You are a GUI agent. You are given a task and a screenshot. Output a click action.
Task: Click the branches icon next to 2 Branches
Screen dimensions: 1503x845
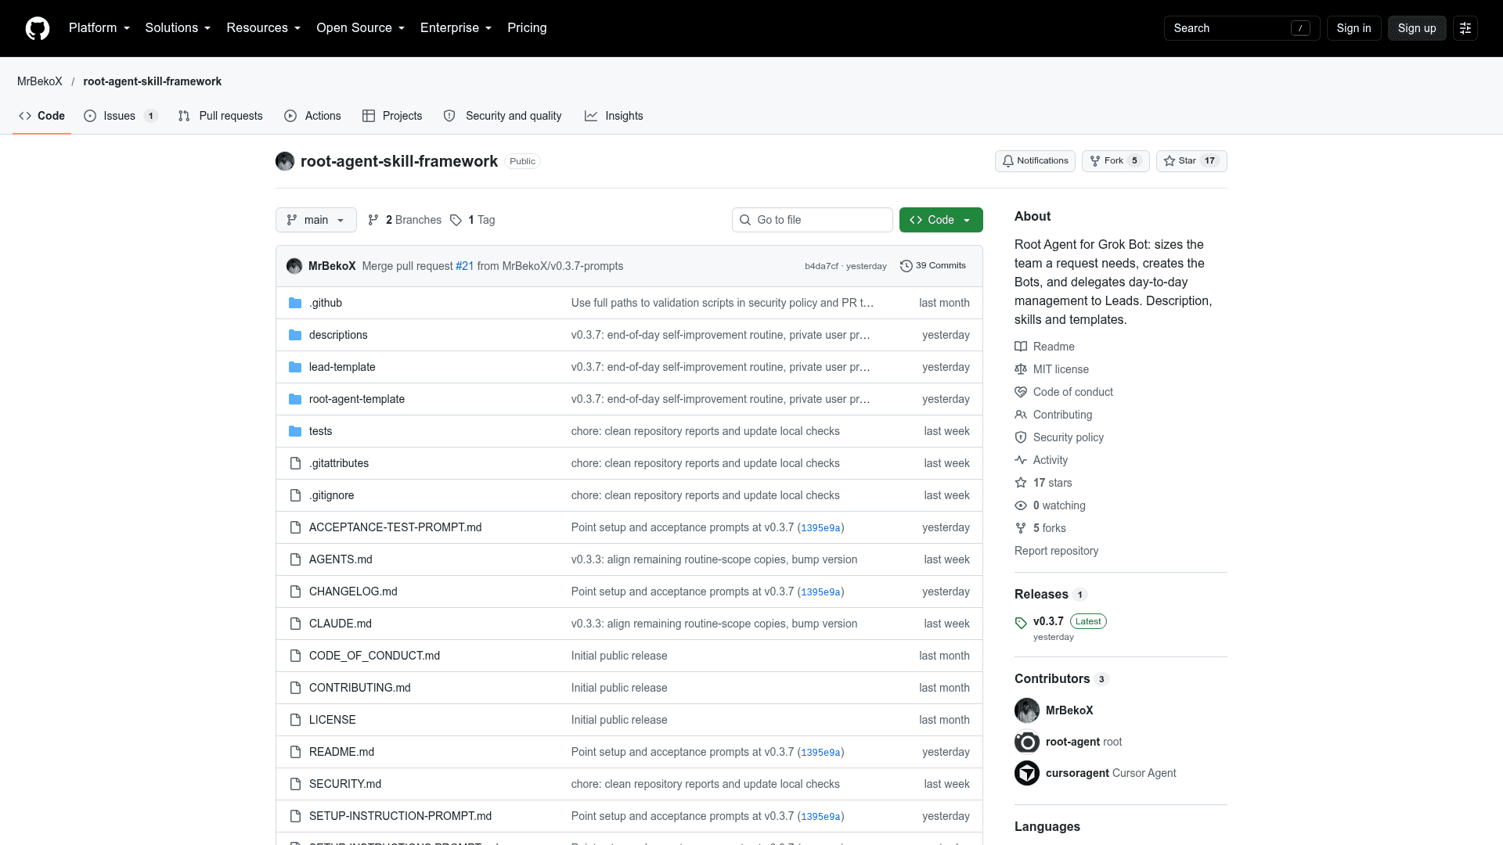pyautogui.click(x=373, y=220)
